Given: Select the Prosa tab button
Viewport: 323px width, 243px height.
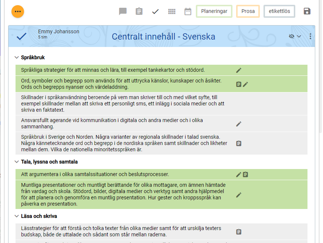Looking at the screenshot, I should (248, 11).
